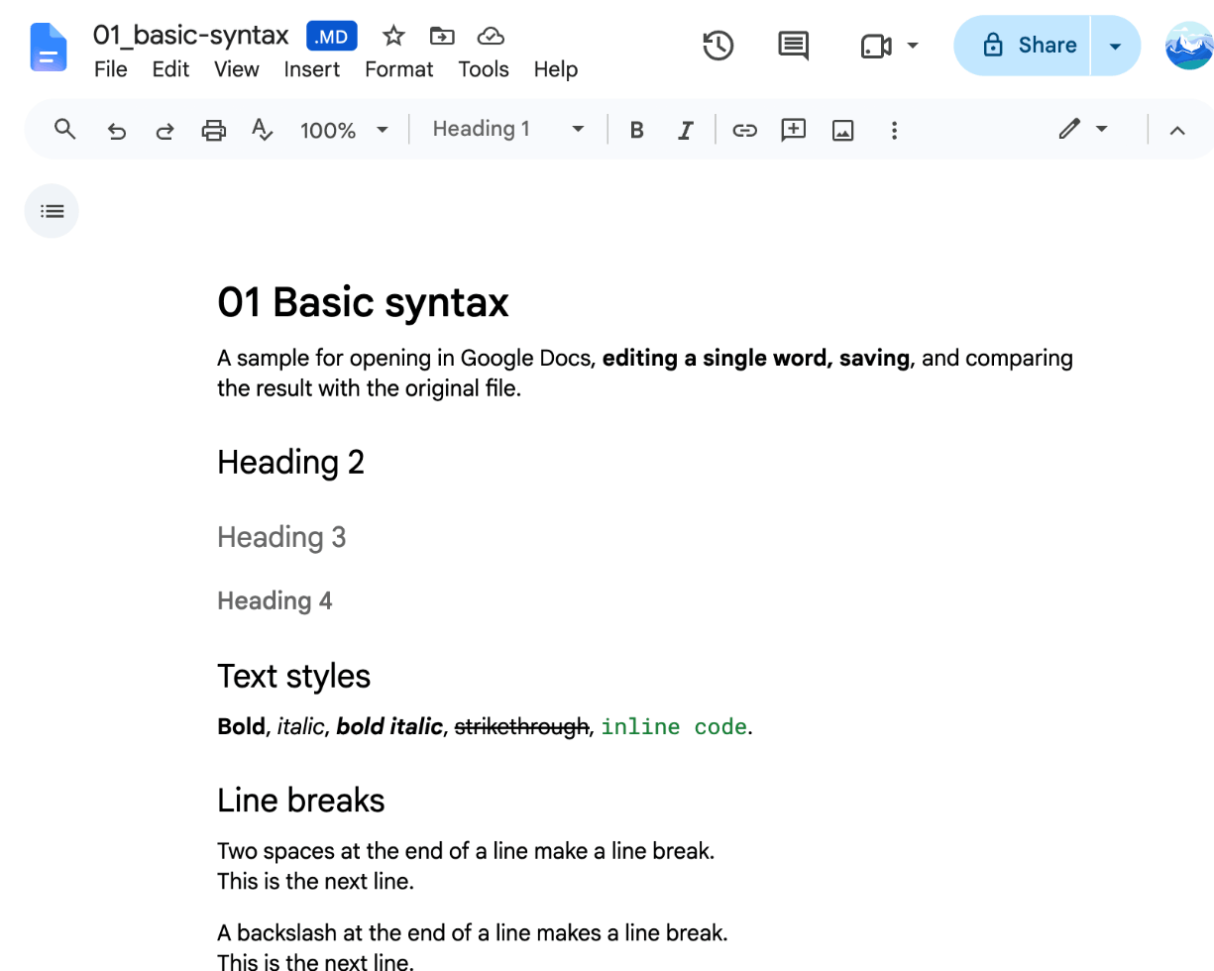Click the 'Heading 4' text
Screen dimensions: 1214x971
275,600
